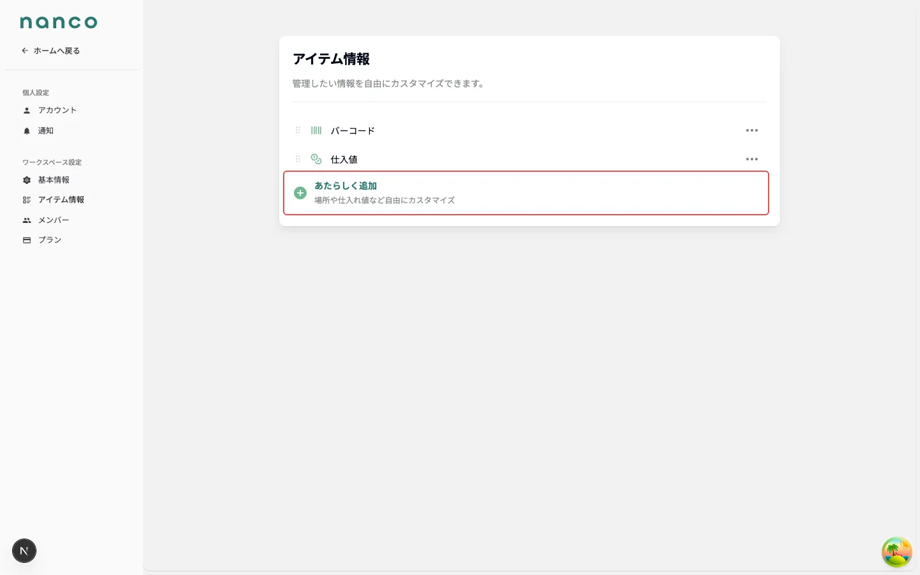Click the プラン card icon
Screen dimensions: 920x575
pos(27,240)
